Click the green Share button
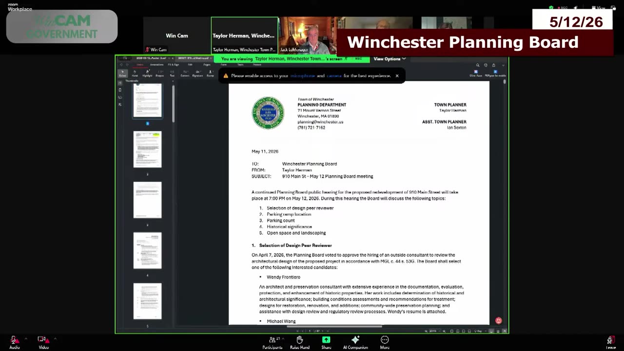 (326, 342)
